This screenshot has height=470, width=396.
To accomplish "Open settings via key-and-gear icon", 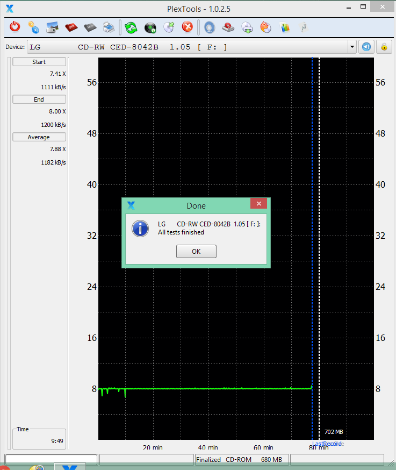I will tap(33, 27).
